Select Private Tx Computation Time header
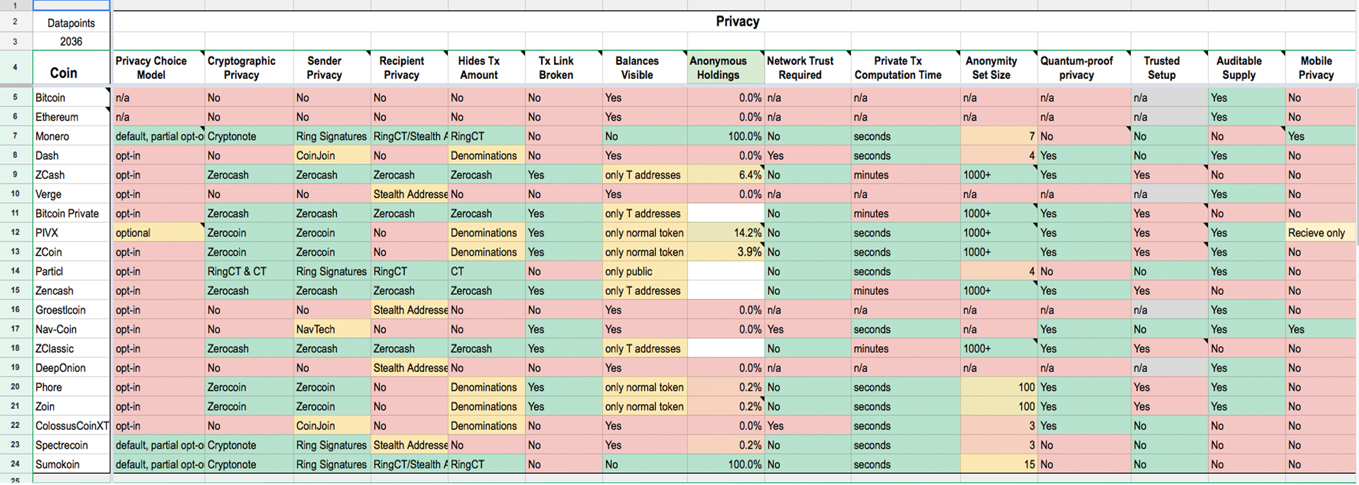 click(906, 67)
